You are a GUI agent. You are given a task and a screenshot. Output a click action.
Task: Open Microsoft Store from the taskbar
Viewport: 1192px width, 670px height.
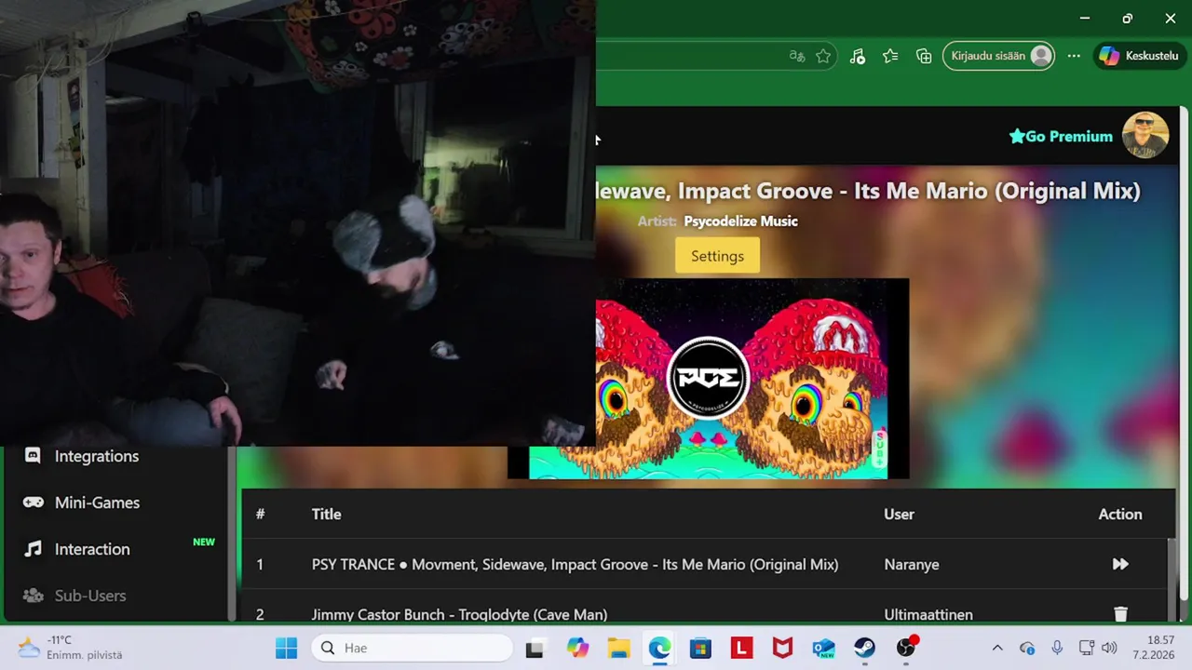pos(700,648)
